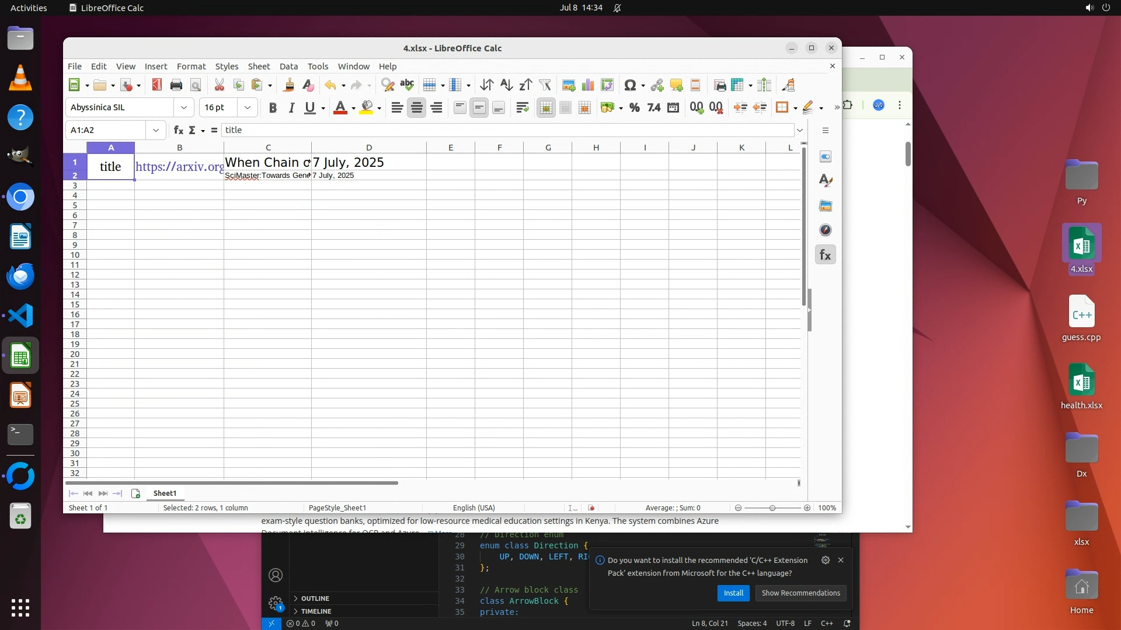Click the Merge and Center Cells icon
1121x630 pixels.
[546, 107]
